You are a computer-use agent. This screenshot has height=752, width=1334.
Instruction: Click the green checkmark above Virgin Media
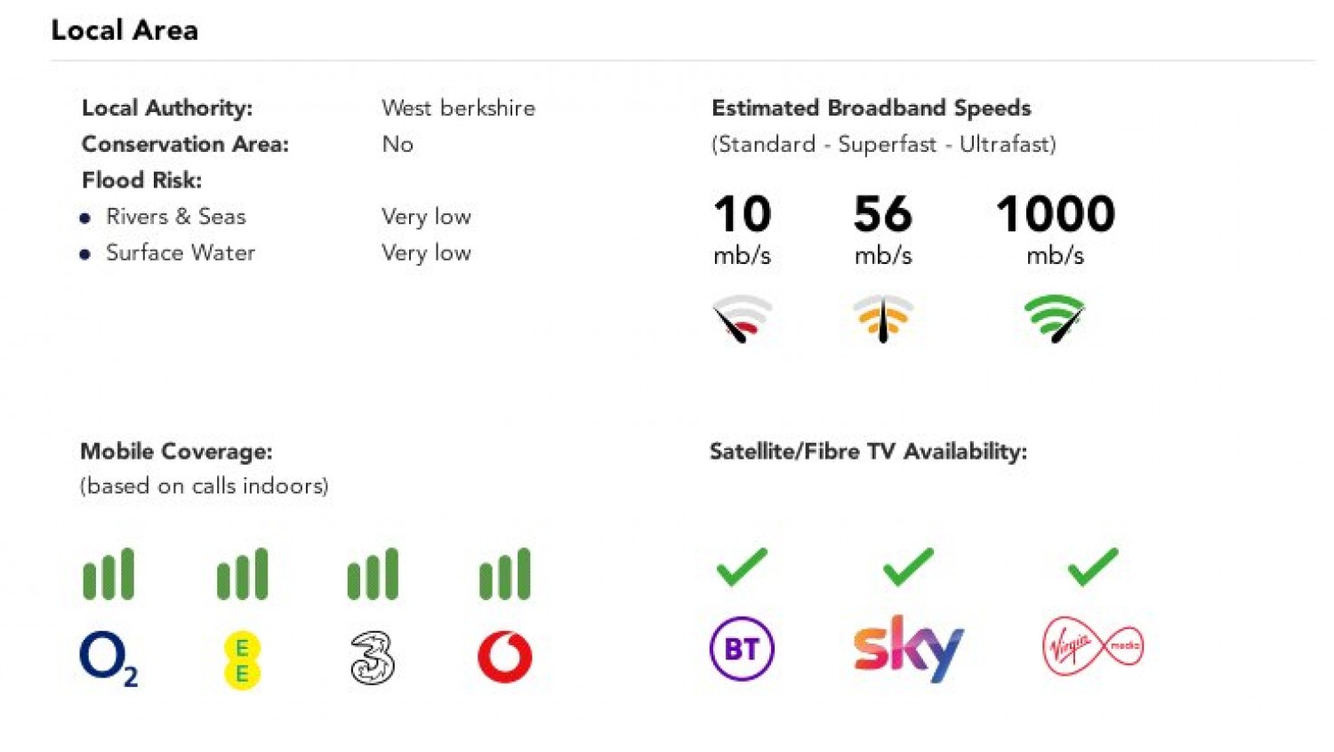pos(1093,567)
